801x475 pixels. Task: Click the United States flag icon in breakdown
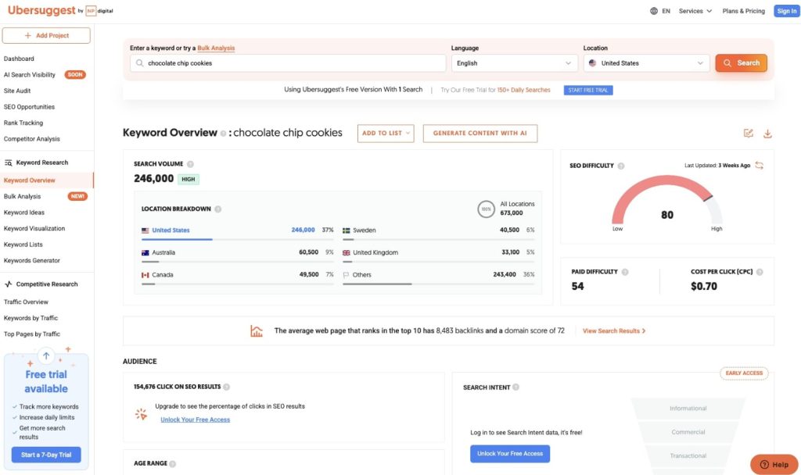[x=145, y=230]
